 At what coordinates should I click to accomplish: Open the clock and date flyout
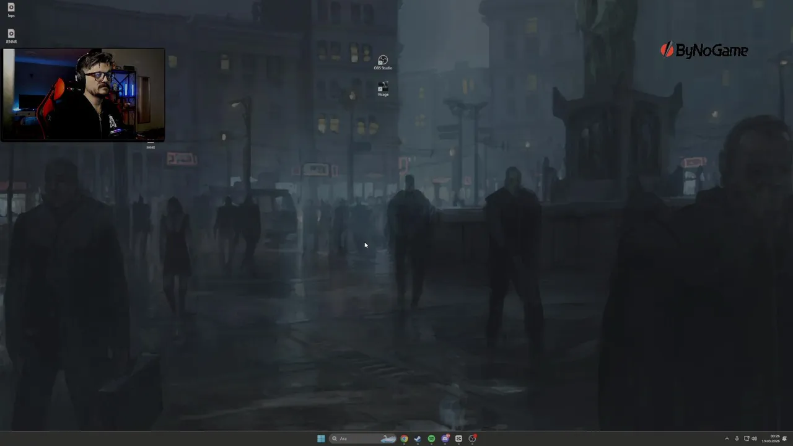771,439
